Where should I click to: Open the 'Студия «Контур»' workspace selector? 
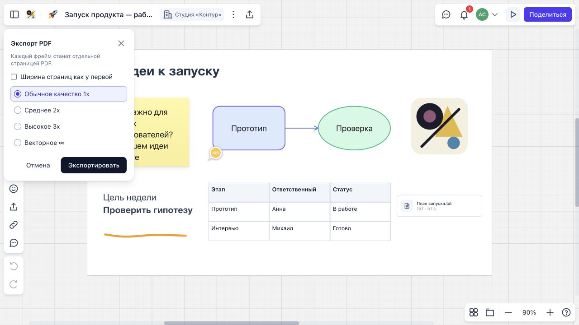point(192,14)
